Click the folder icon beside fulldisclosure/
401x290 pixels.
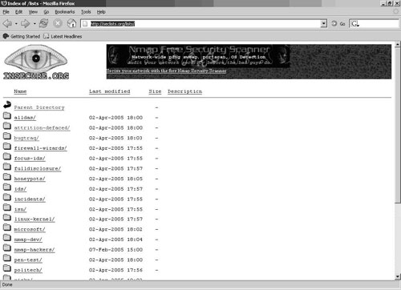coord(7,167)
